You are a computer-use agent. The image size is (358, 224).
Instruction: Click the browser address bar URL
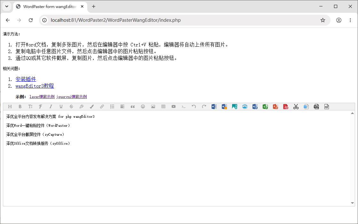point(116,20)
